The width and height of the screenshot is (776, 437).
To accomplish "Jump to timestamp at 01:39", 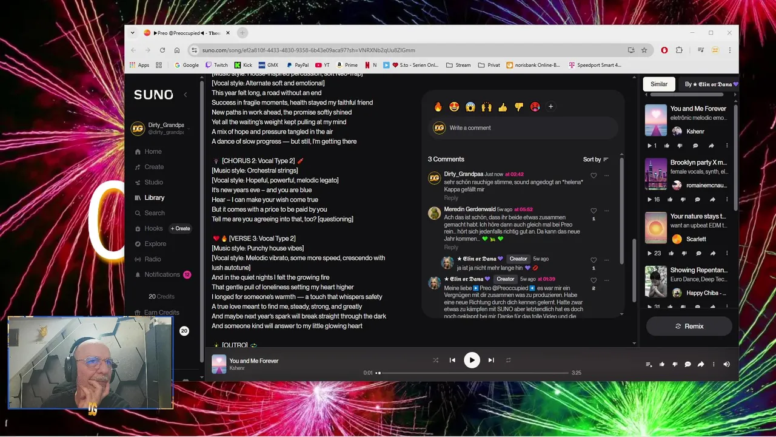I will click(545, 279).
